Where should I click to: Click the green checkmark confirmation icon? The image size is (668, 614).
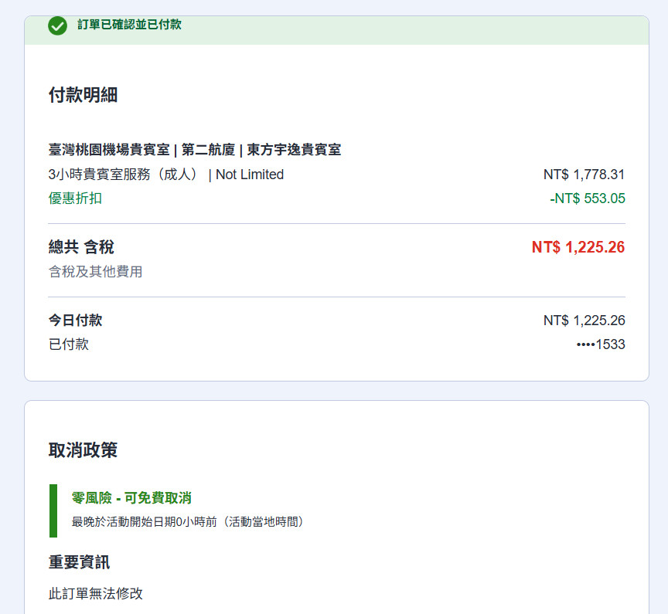pos(57,25)
